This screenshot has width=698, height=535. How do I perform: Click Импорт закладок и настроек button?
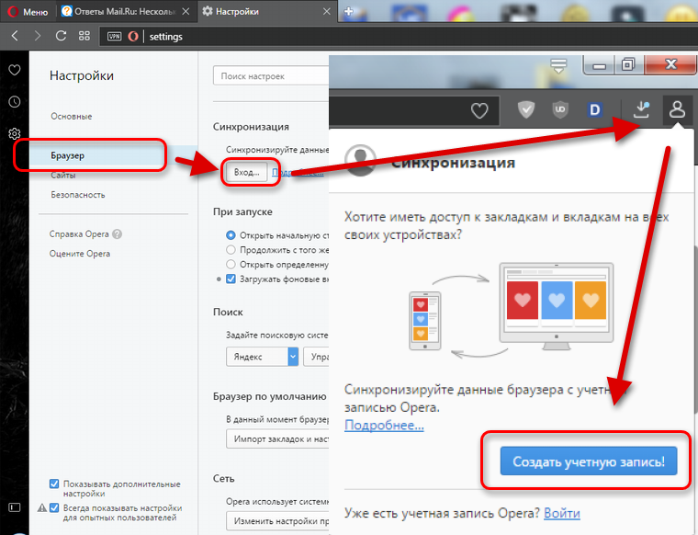[277, 438]
